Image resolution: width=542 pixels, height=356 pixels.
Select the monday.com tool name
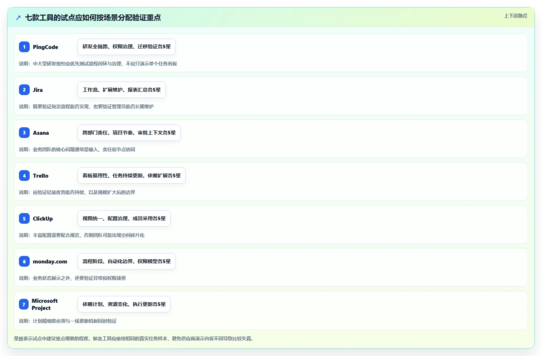pos(50,261)
